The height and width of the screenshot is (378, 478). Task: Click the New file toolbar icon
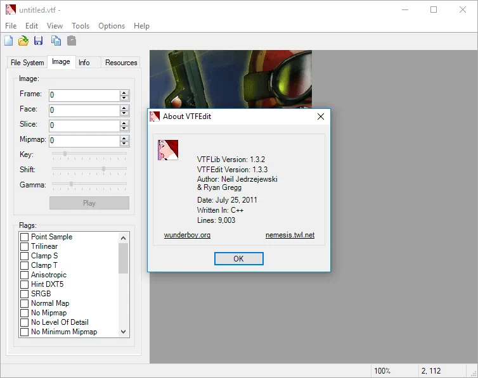(9, 41)
